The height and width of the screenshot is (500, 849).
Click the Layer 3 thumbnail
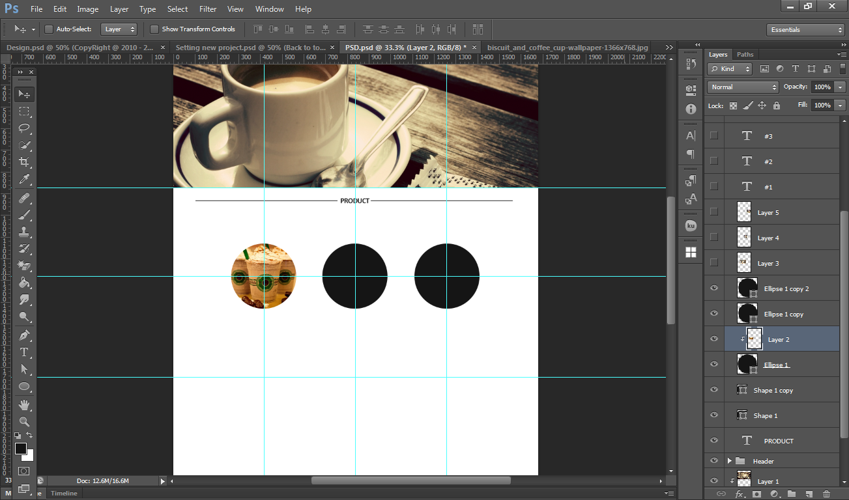coord(744,263)
